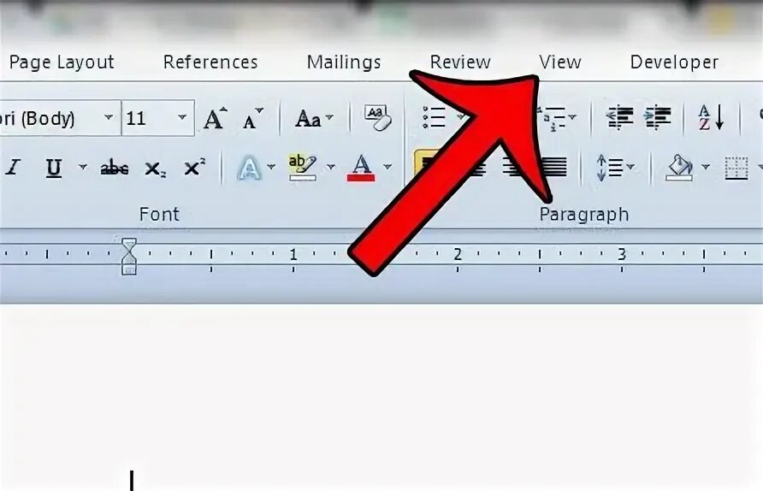
Task: Apply Text Effects with glowing A icon
Action: click(x=249, y=168)
